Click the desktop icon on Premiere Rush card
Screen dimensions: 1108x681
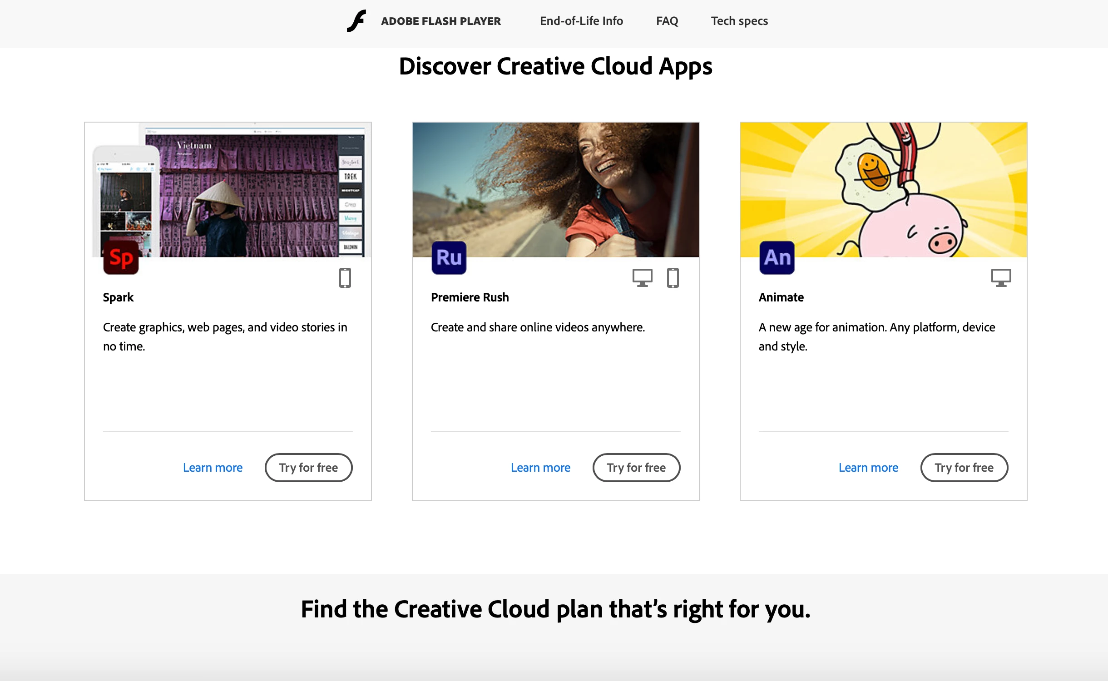pos(642,278)
